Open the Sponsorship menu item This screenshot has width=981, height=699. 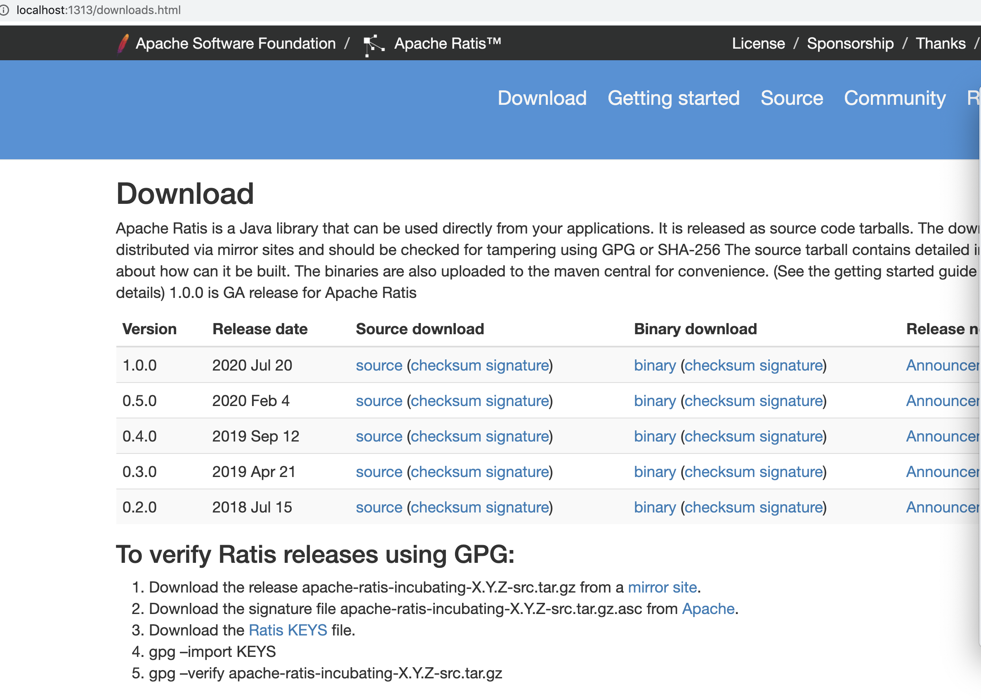coord(850,43)
